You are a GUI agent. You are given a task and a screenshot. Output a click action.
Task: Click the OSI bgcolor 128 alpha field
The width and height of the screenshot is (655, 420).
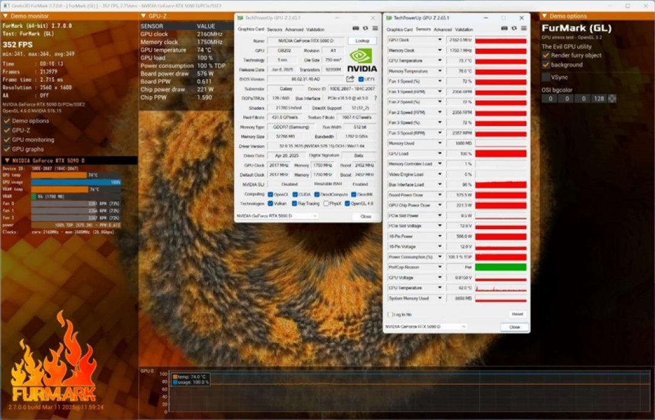[599, 99]
